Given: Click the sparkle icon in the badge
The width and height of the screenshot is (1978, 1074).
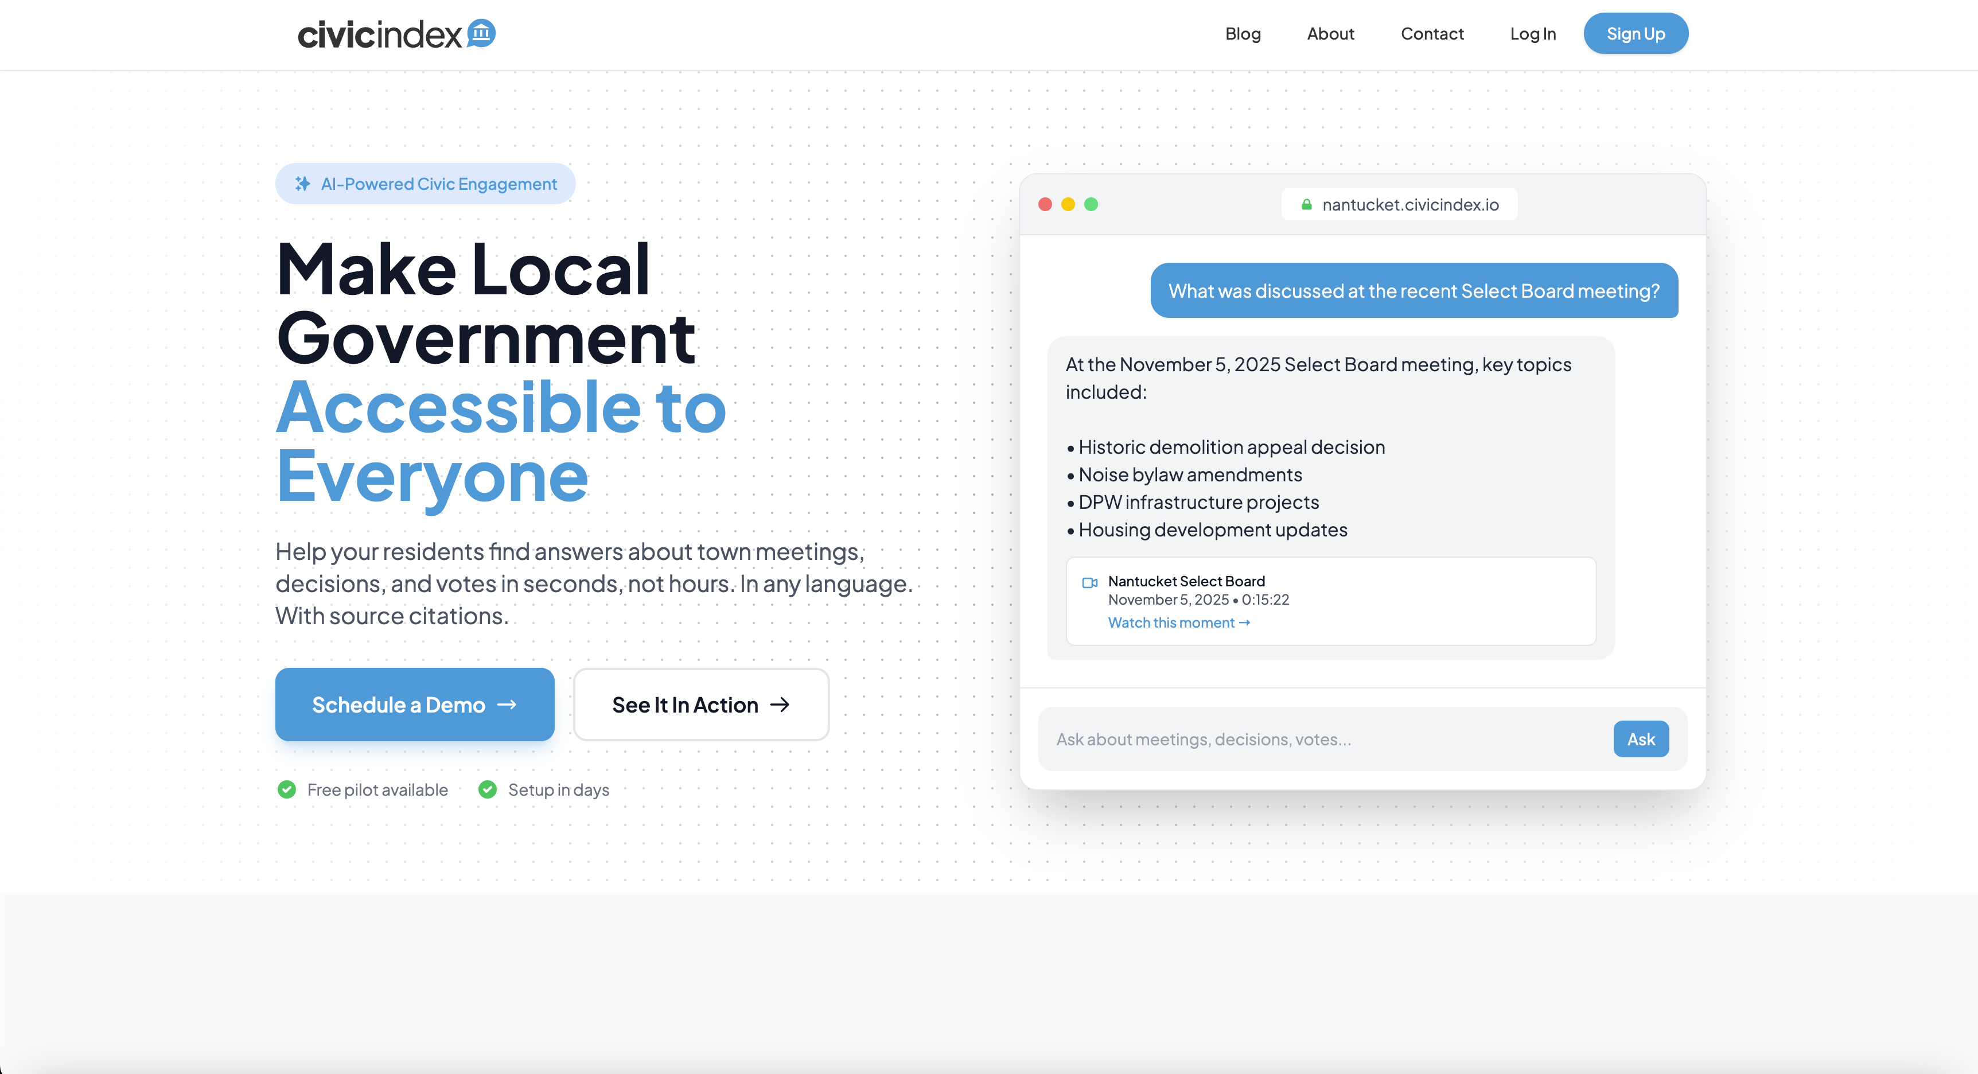Looking at the screenshot, I should (302, 184).
